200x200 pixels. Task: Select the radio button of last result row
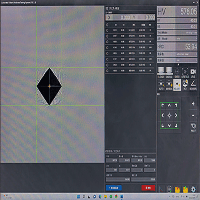tap(107, 71)
